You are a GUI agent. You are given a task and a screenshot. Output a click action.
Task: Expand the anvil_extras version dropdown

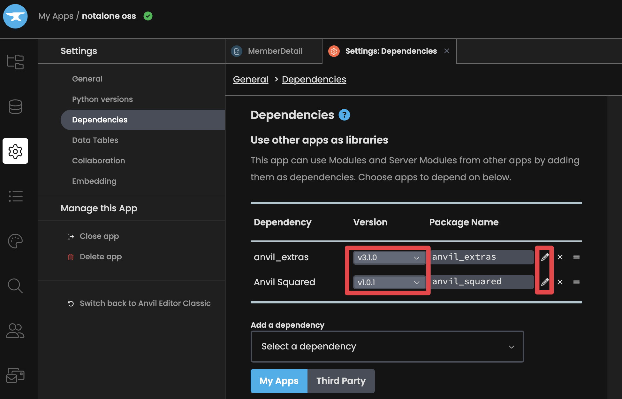(388, 257)
